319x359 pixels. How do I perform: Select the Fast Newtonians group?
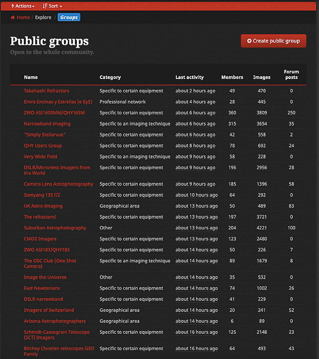click(x=42, y=288)
